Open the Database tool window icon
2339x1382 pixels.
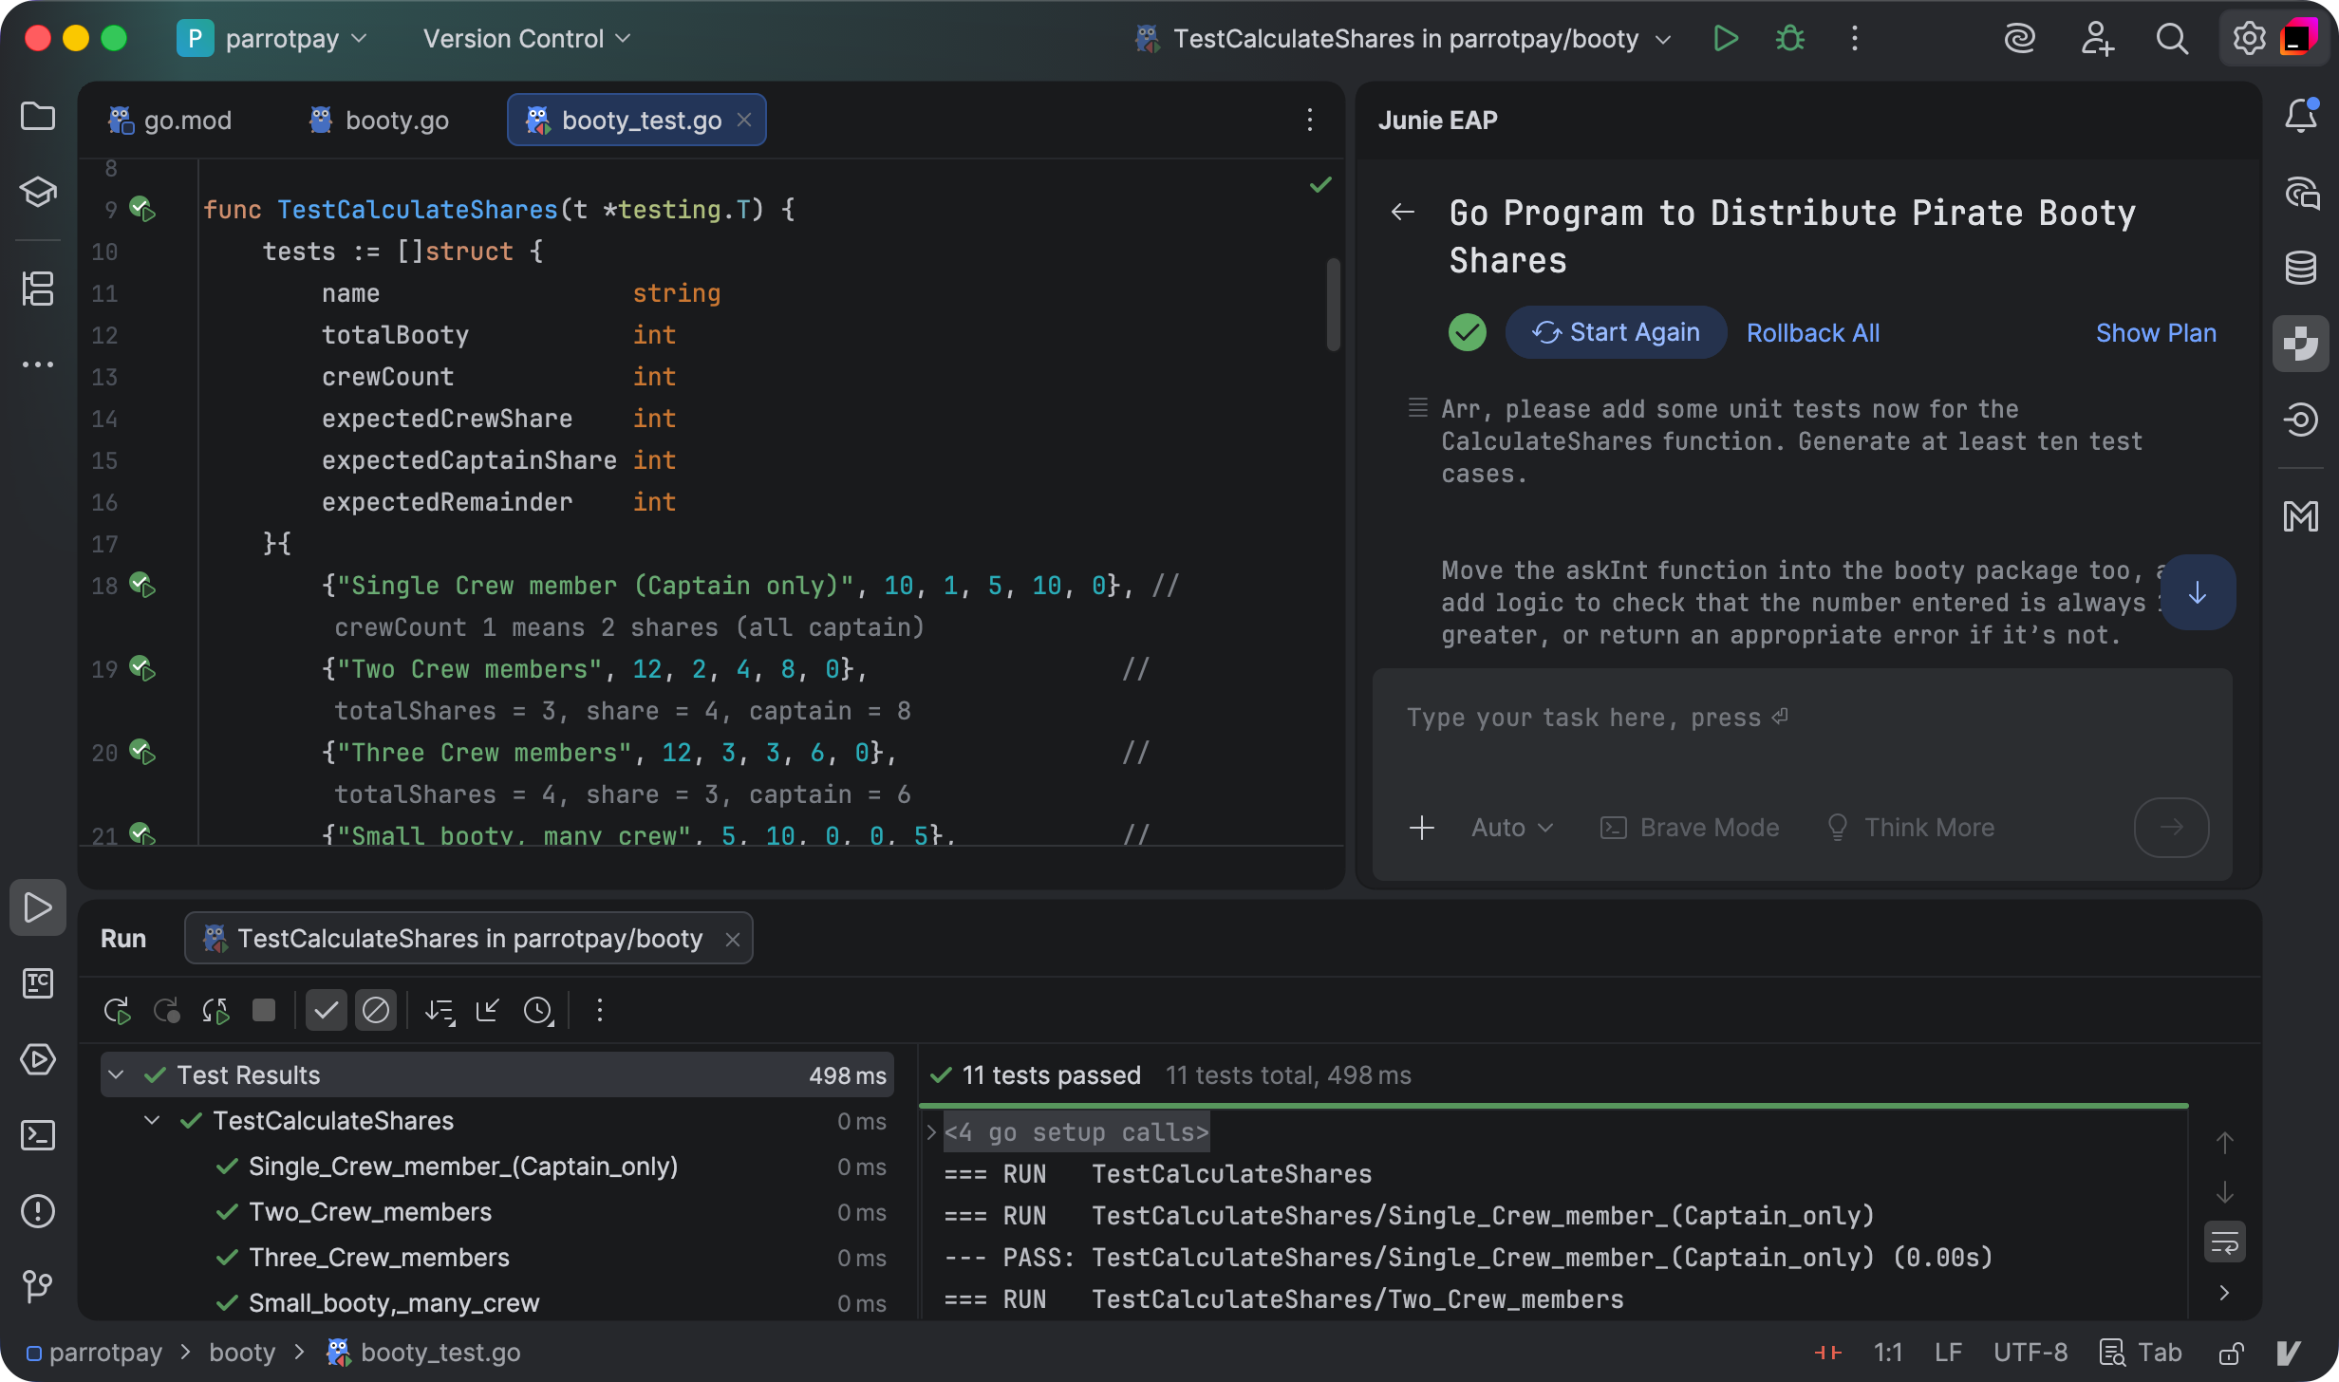[x=2301, y=268]
